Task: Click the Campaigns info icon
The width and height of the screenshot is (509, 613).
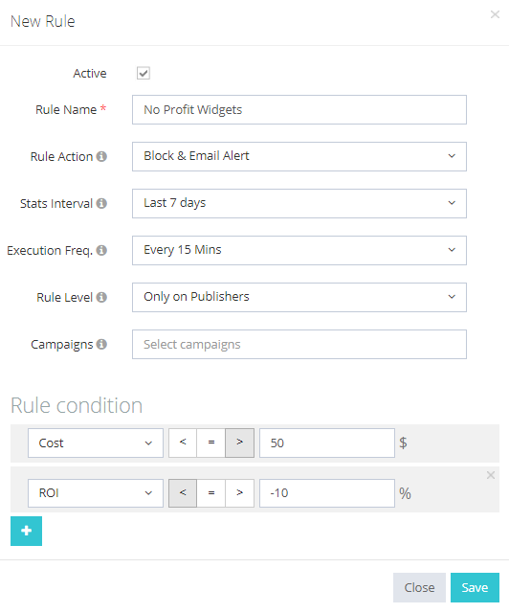Action: (x=101, y=344)
